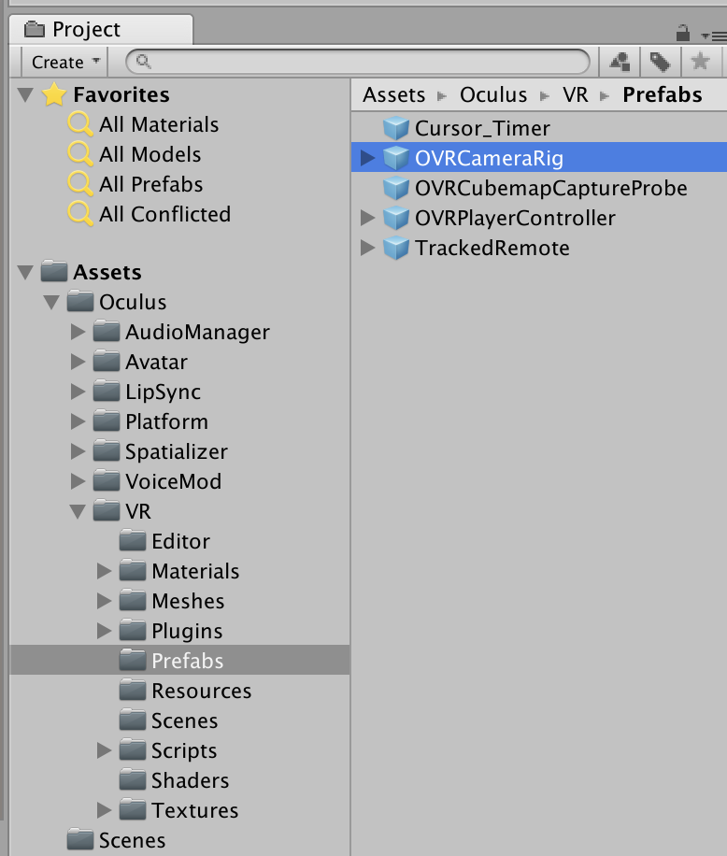Collapse the VR folder in the tree
Image resolution: width=727 pixels, height=856 pixels.
coord(78,511)
